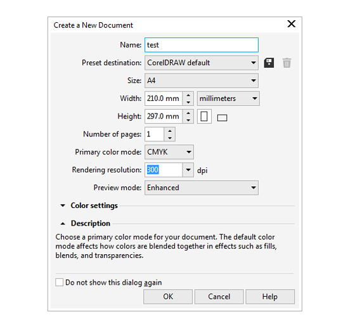Decrease height with the down spinner arrow
Viewport: 341px width, 317px height.
click(x=188, y=120)
